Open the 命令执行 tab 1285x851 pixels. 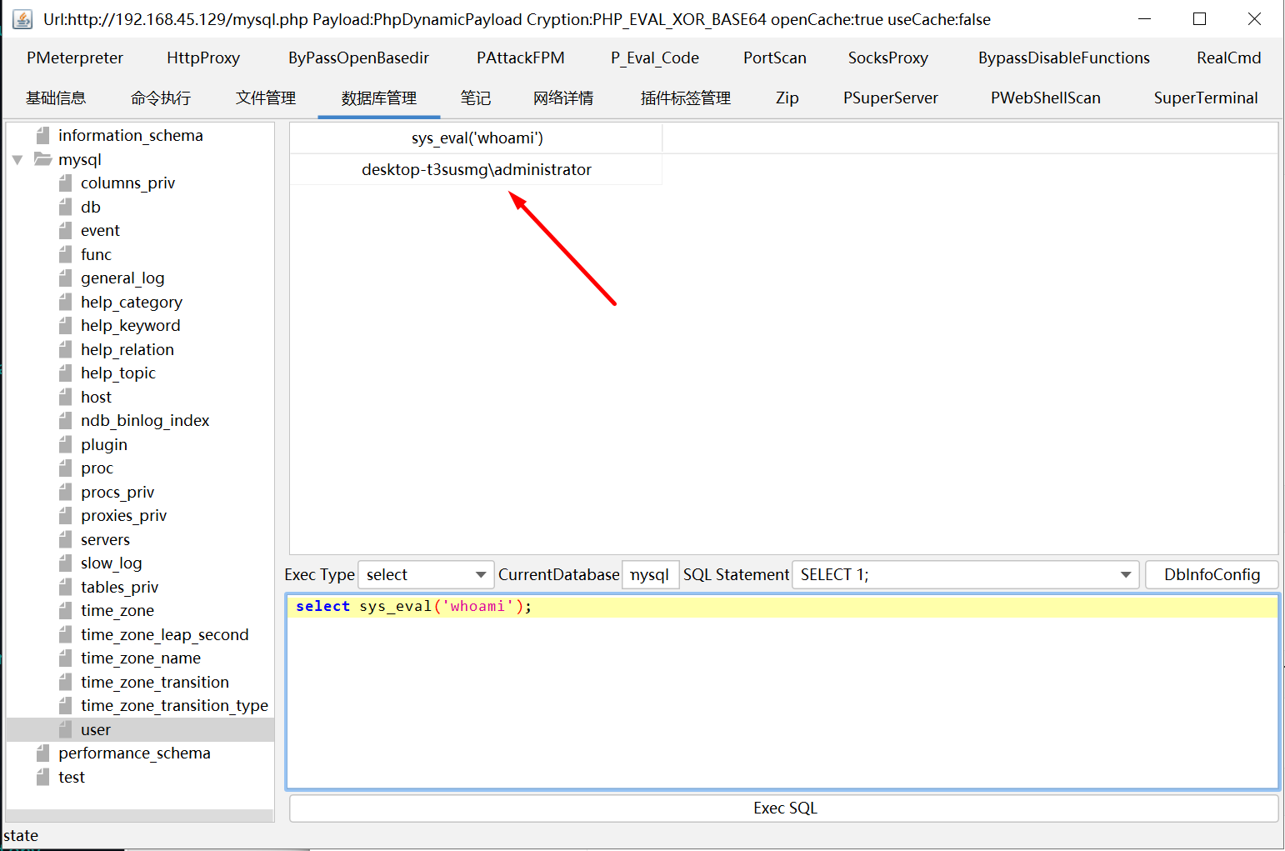161,98
